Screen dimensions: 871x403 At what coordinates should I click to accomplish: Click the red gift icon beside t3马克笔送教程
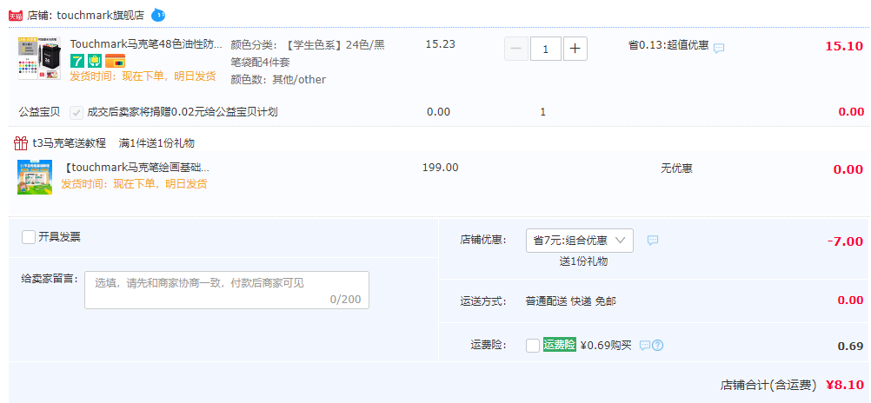point(21,143)
